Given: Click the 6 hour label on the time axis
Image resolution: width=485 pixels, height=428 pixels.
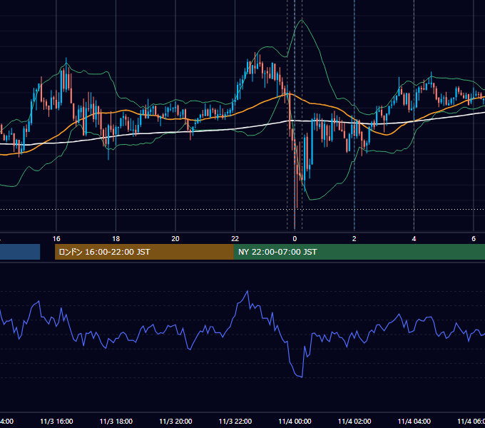Looking at the screenshot, I should tap(474, 239).
